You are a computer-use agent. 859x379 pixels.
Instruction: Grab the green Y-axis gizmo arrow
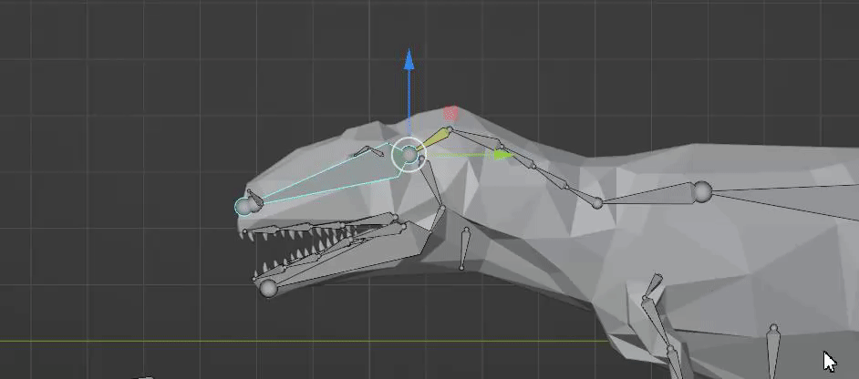[503, 155]
